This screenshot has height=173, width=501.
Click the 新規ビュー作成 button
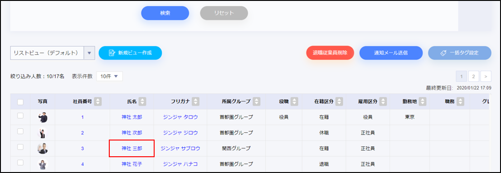point(131,53)
